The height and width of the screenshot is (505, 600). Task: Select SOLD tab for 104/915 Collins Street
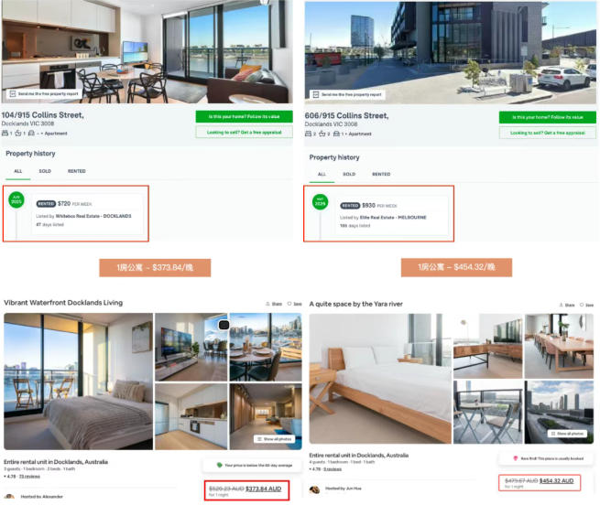tap(45, 171)
